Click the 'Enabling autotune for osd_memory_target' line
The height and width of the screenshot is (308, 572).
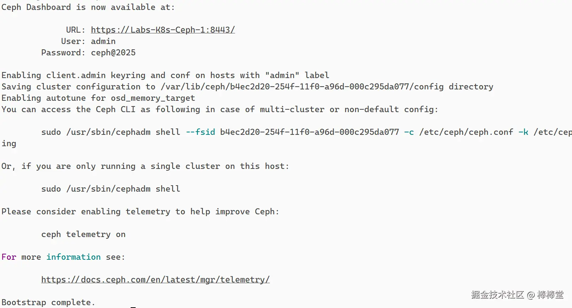pyautogui.click(x=98, y=98)
